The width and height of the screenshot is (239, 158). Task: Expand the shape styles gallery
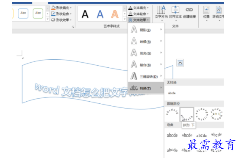[47, 19]
